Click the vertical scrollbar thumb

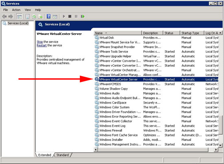[220, 125]
